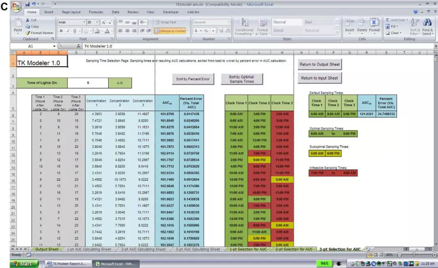
Task: Open the General number format dropdown
Action: coord(228,22)
